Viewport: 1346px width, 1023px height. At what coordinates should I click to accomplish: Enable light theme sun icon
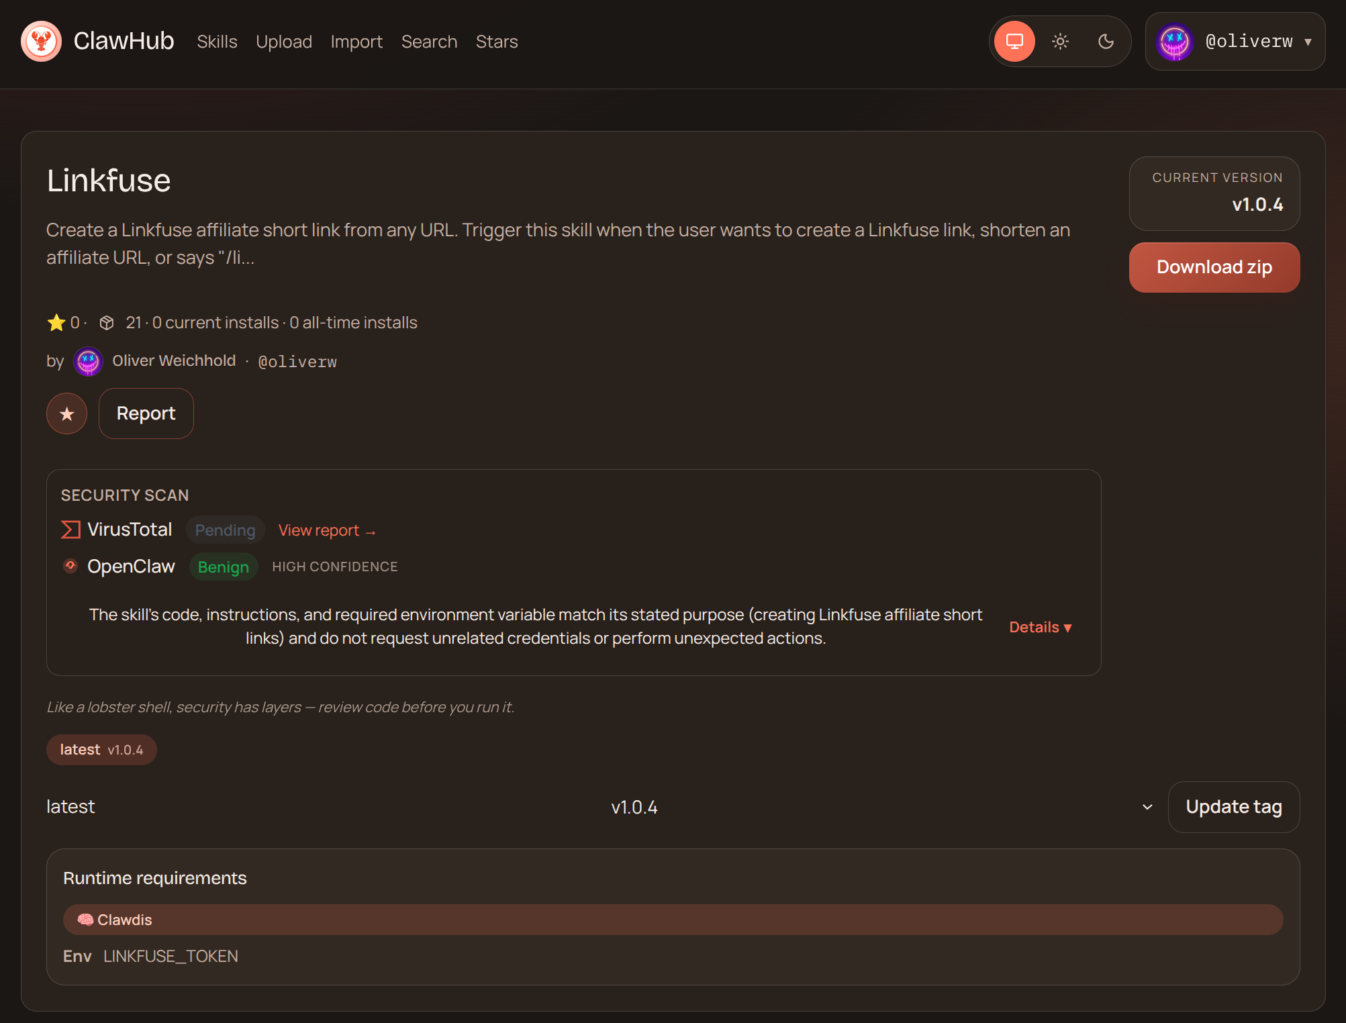(x=1060, y=42)
